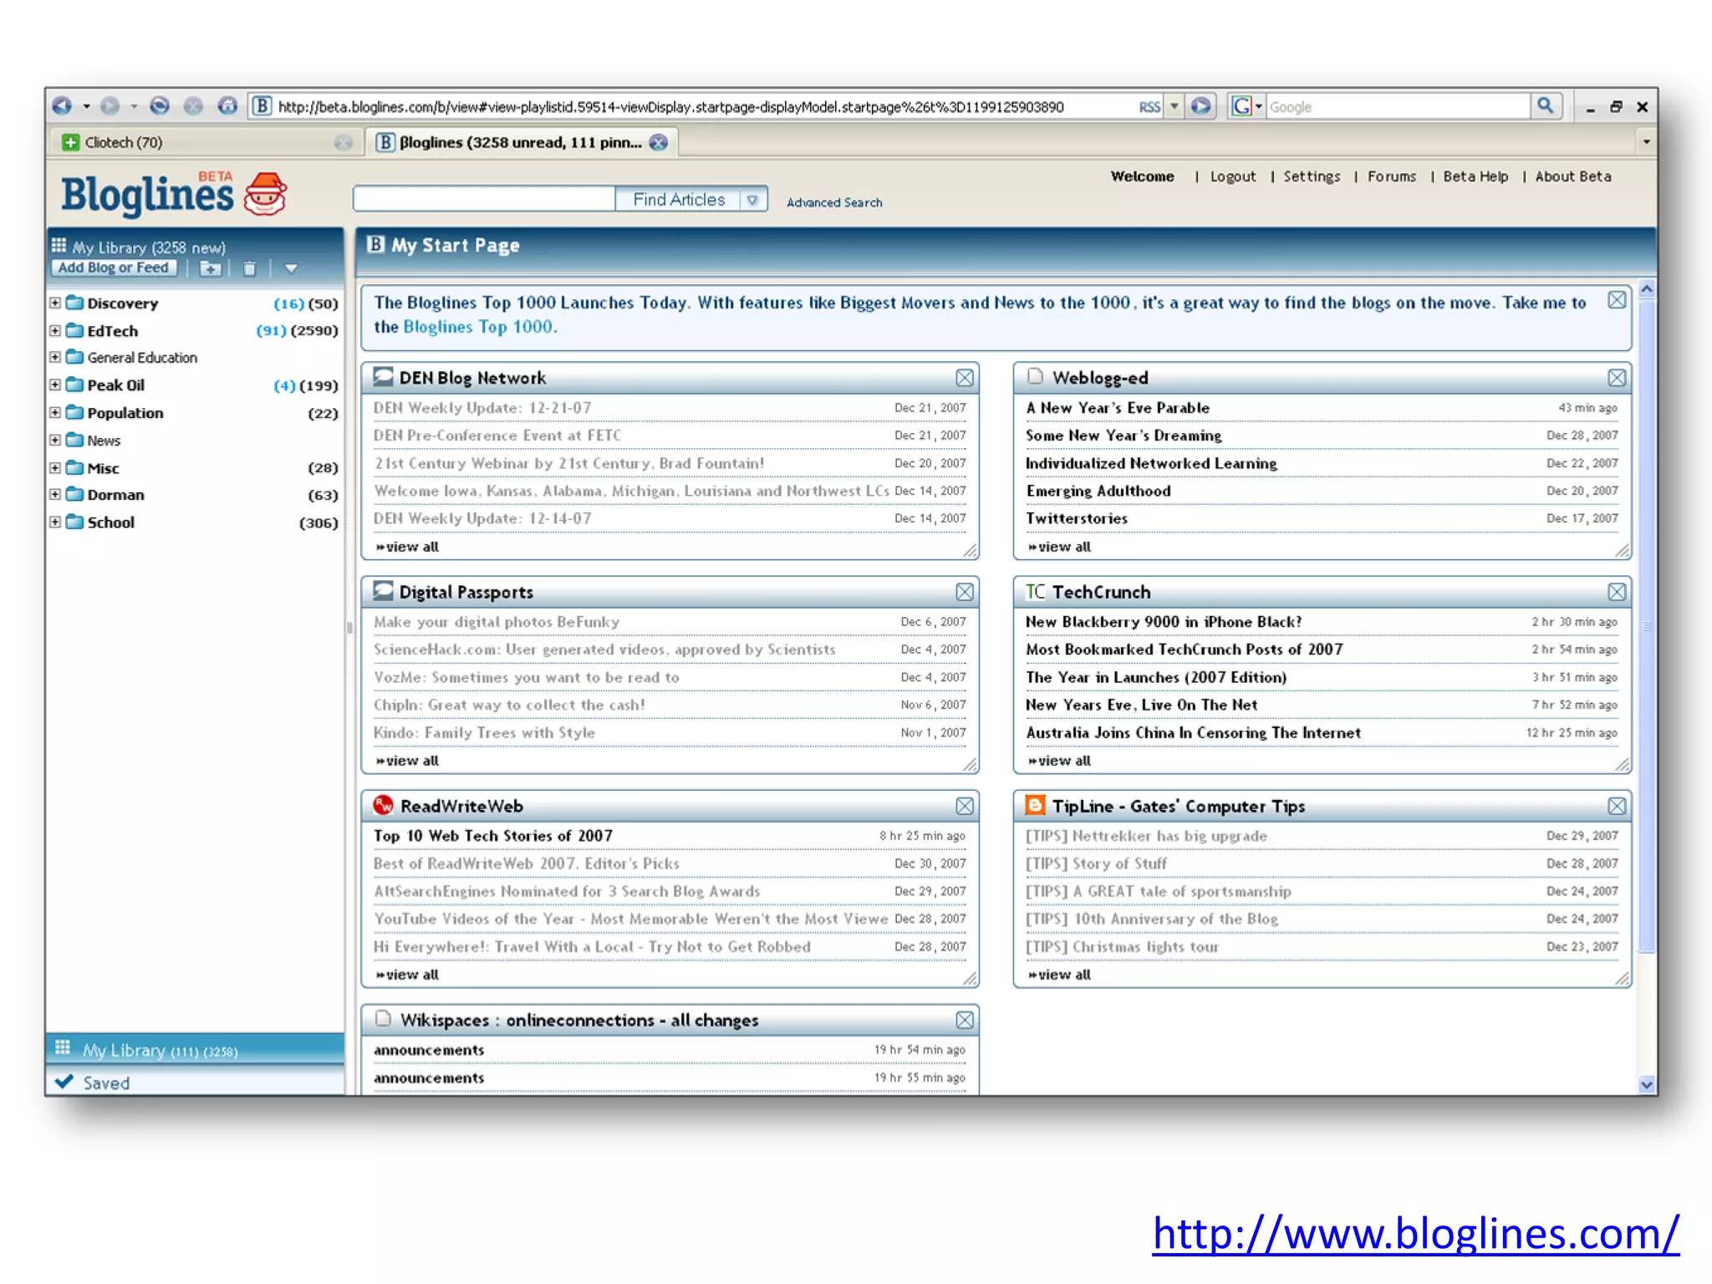
Task: Open the About Beta link
Action: [1572, 176]
